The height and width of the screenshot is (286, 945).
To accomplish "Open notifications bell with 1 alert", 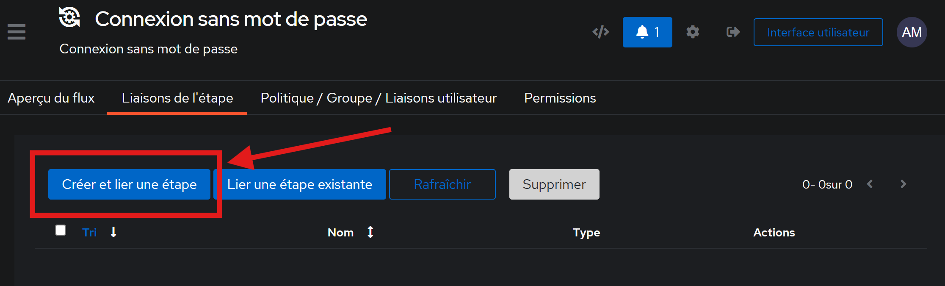I will [x=647, y=32].
